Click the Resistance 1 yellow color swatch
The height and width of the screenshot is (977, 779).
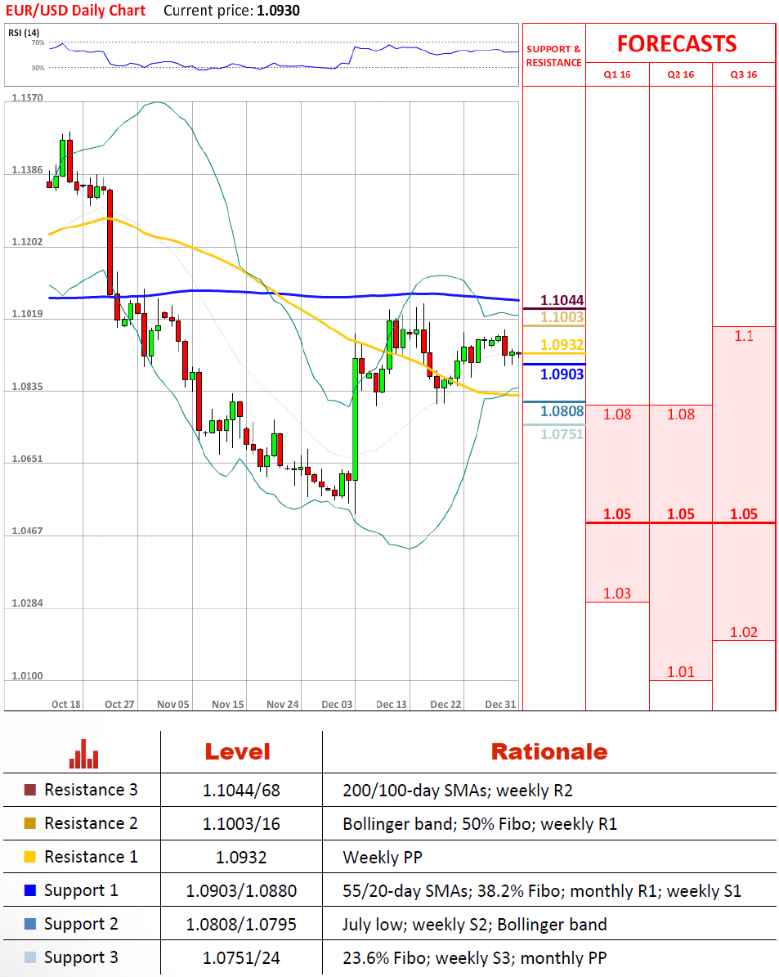click(30, 857)
